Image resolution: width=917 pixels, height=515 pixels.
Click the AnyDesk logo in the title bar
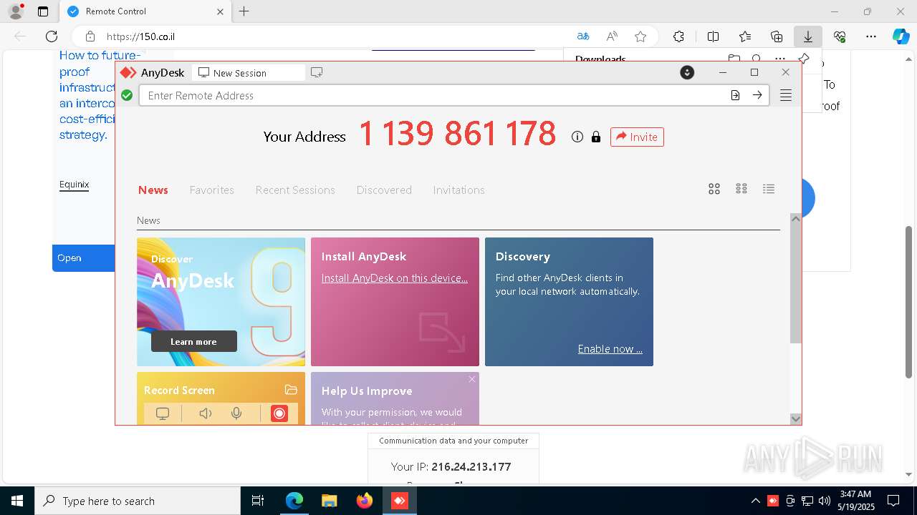tap(128, 73)
